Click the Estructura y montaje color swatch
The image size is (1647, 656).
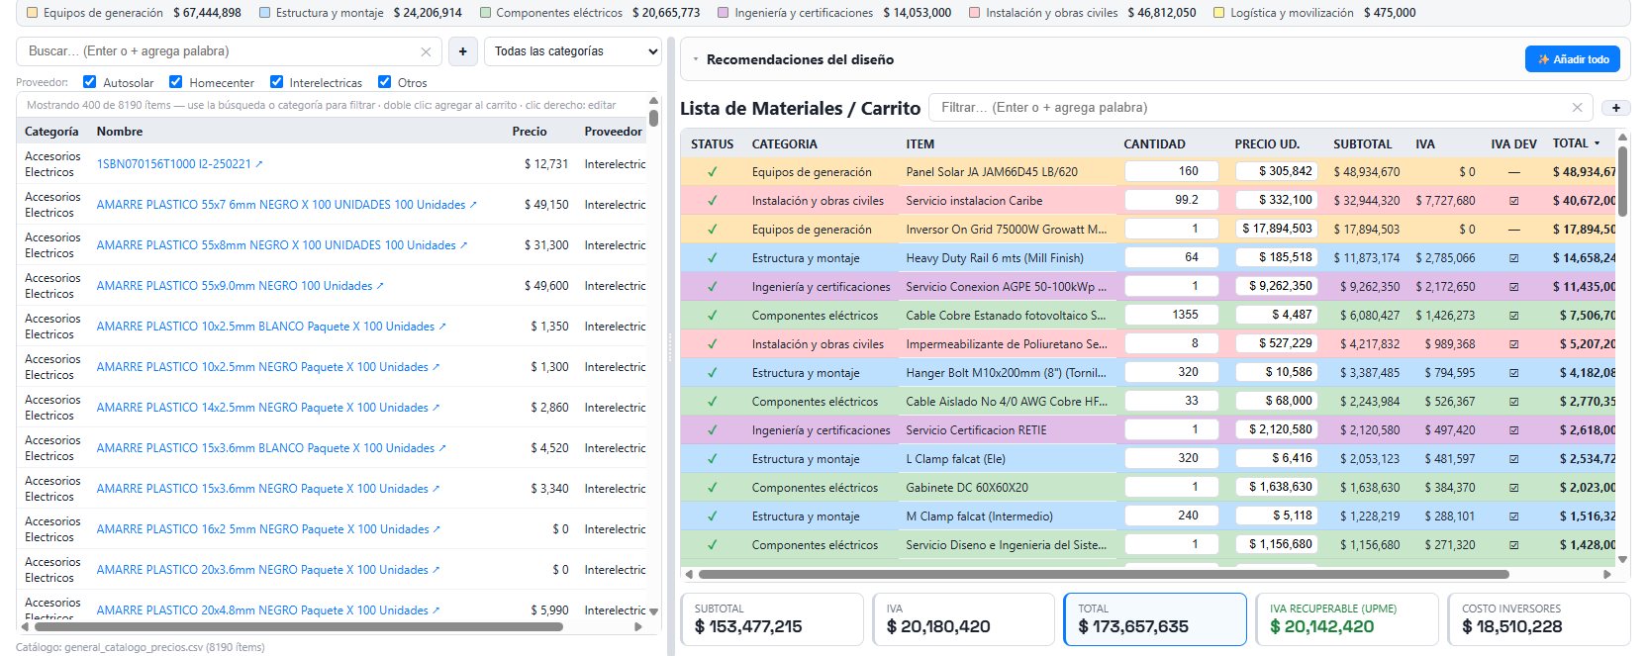pos(264,13)
